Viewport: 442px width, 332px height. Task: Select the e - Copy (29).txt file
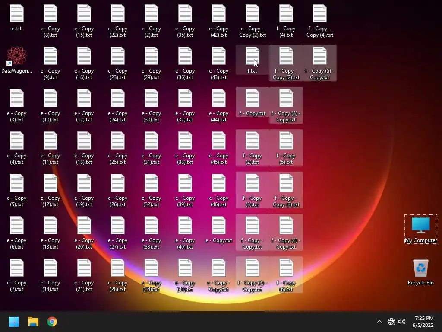click(152, 63)
